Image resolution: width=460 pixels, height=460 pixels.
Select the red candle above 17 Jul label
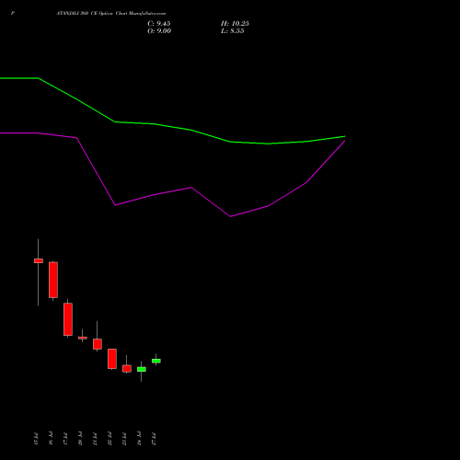click(68, 319)
